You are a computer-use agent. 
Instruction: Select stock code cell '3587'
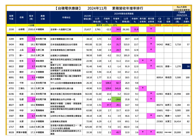pos(11,116)
